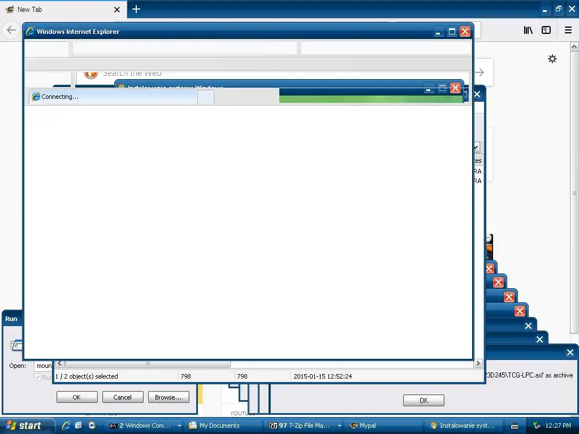
Task: Launch Windows Media Player from Quick Launch
Action: pyautogui.click(x=92, y=426)
